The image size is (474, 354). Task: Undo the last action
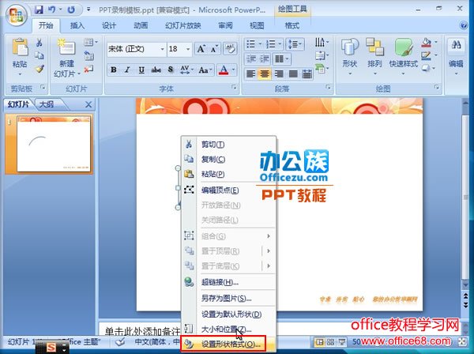click(x=52, y=10)
